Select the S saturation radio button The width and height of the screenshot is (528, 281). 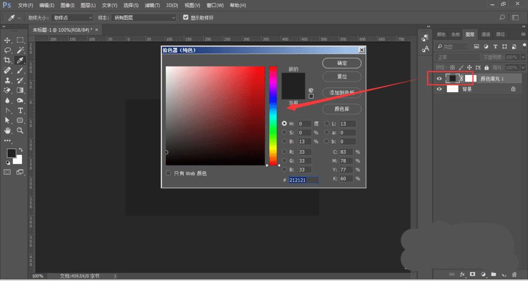285,132
